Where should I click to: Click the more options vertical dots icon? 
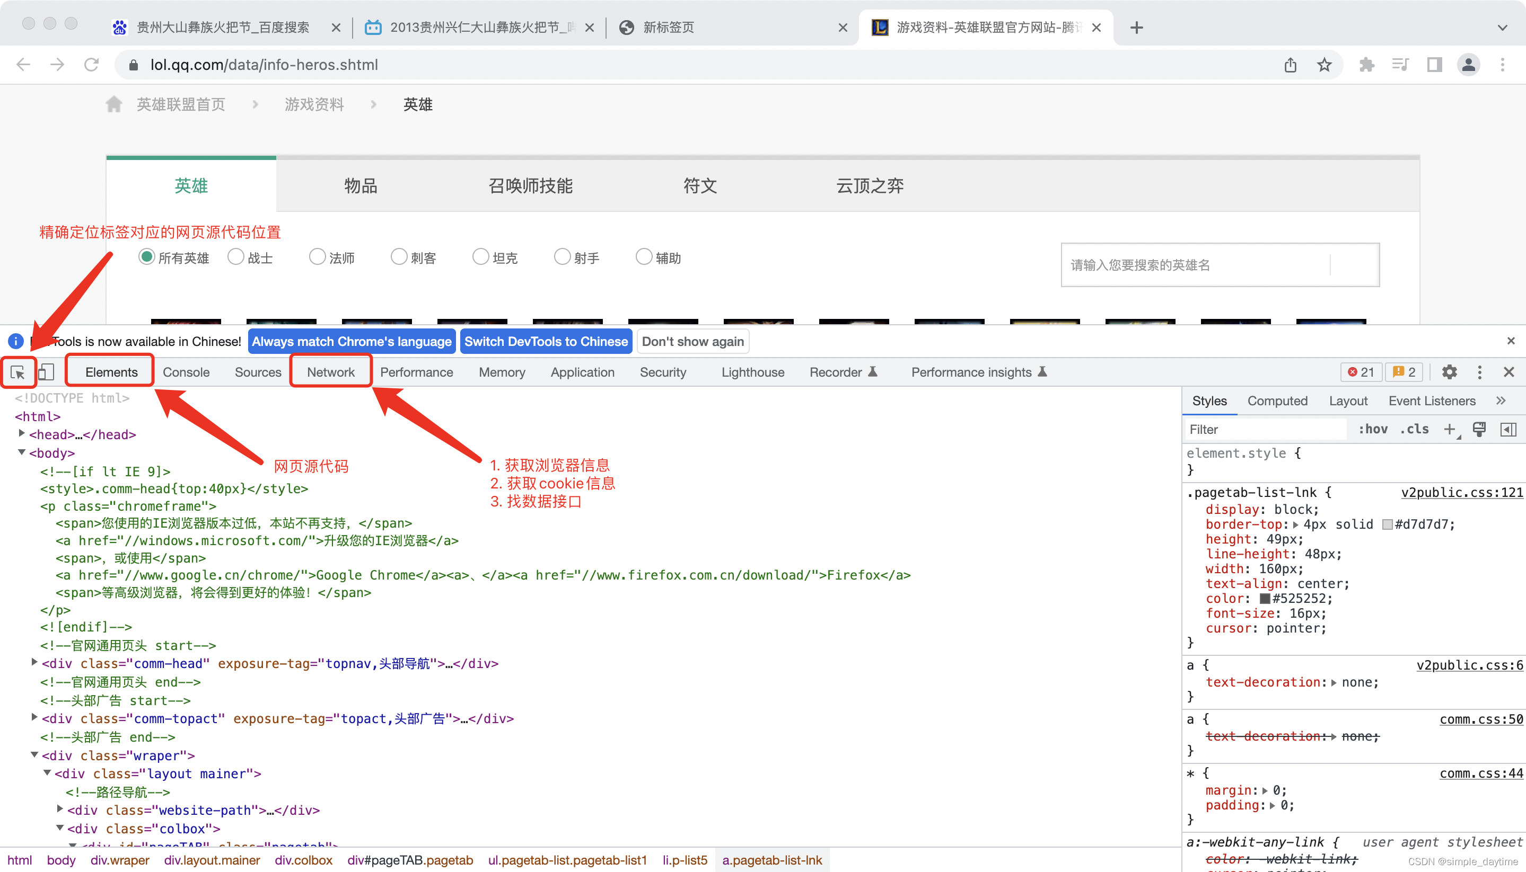(x=1481, y=371)
